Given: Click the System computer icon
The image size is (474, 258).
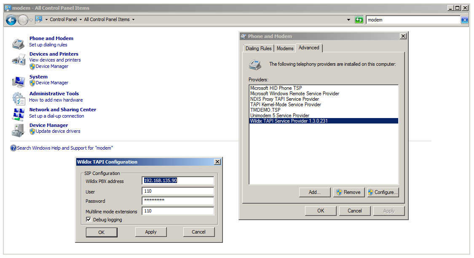Looking at the screenshot, I should point(19,82).
